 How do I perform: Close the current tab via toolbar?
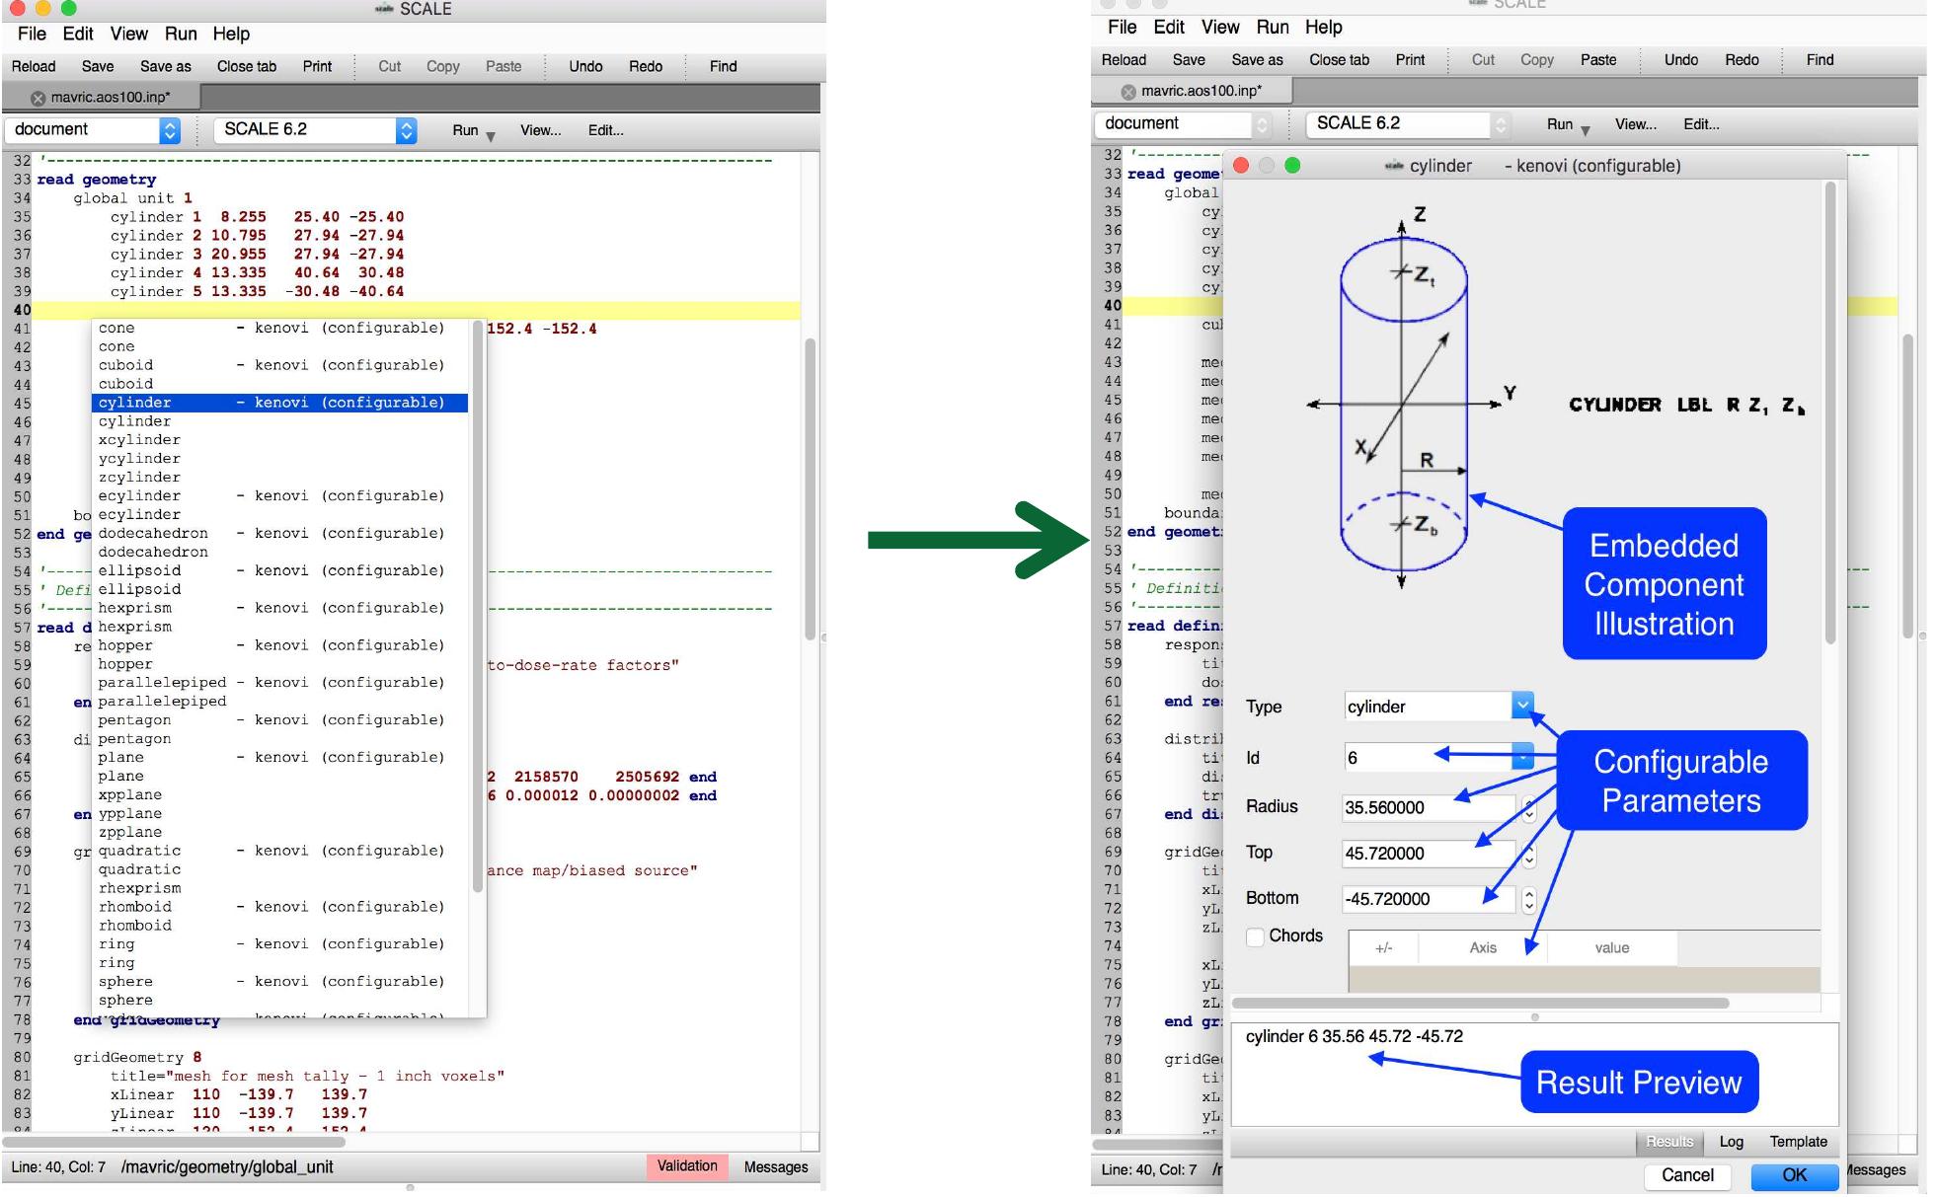(246, 66)
